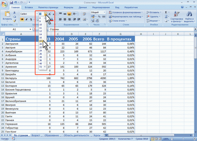Open the Формат cells dropdown
The image size is (197, 141).
pos(153,21)
